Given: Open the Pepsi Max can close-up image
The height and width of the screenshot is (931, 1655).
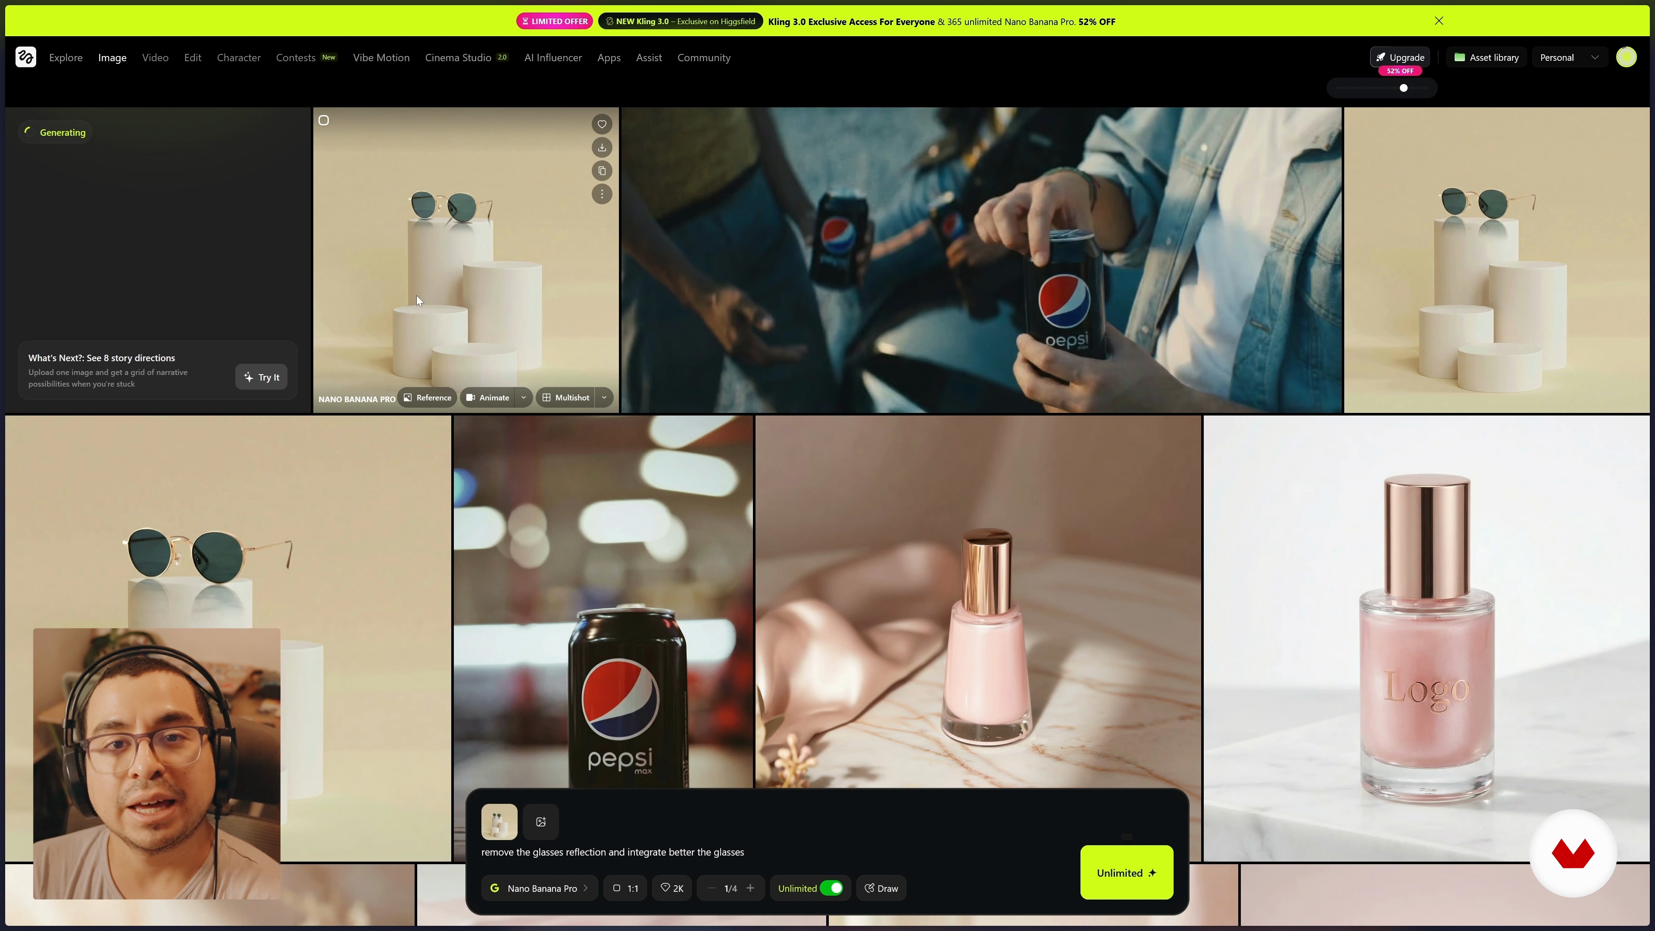Looking at the screenshot, I should 603,601.
